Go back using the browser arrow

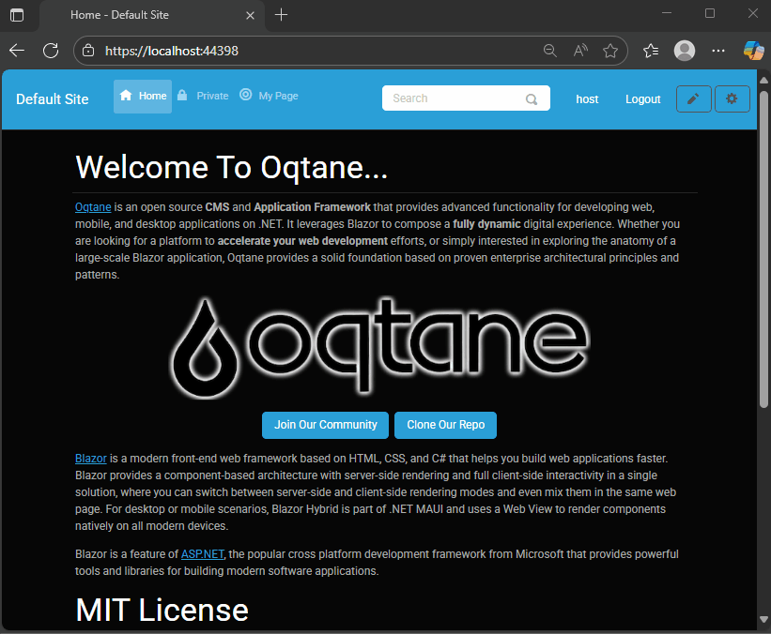tap(18, 51)
